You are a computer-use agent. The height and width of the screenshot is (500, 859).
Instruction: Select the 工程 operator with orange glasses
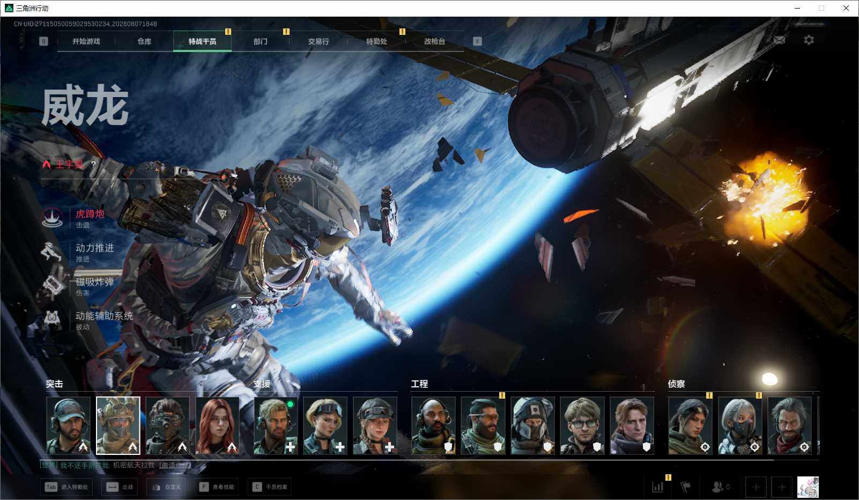coord(483,426)
